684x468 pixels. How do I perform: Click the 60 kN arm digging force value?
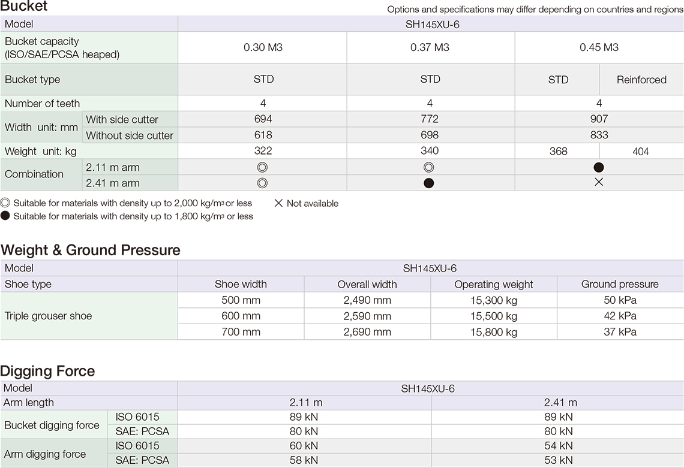(x=303, y=446)
